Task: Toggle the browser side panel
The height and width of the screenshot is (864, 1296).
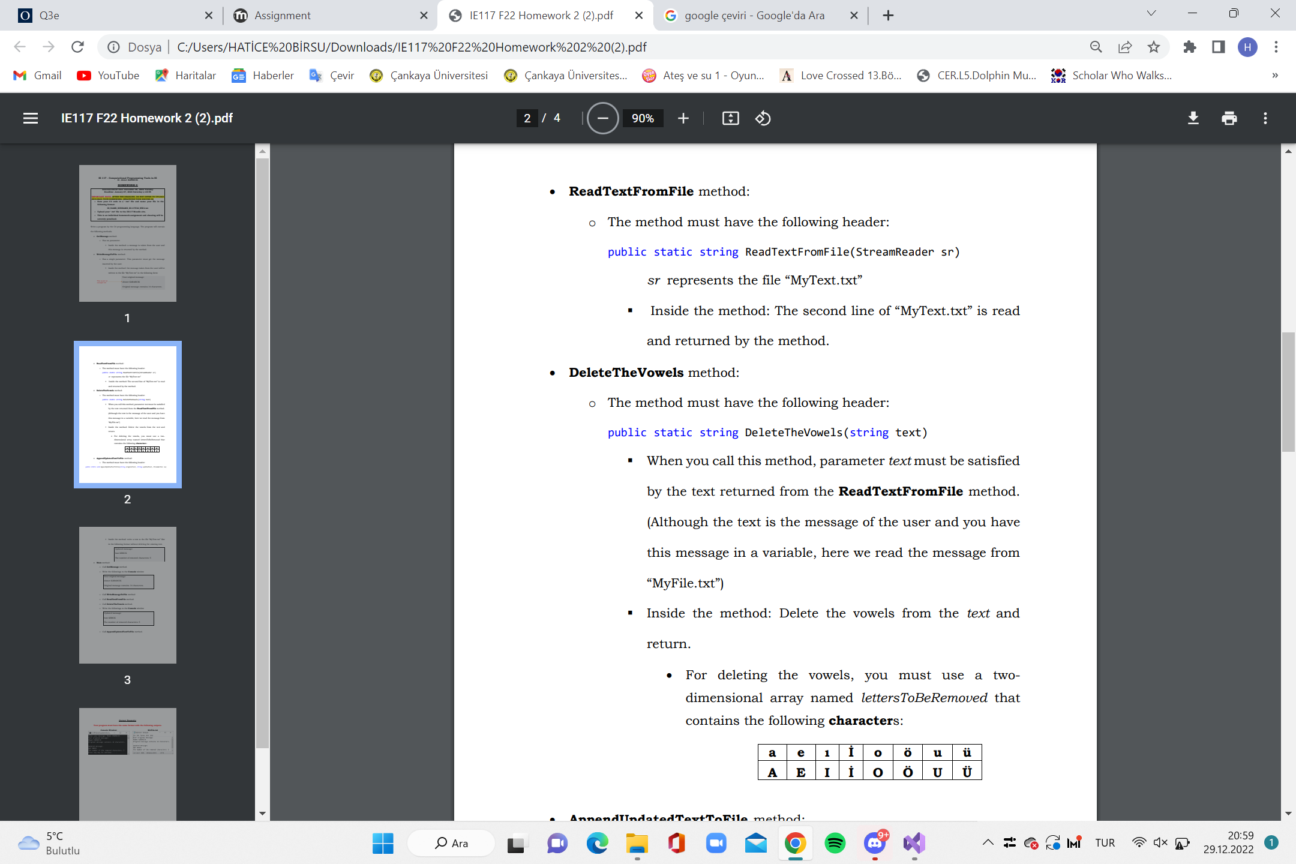Action: (x=1218, y=47)
